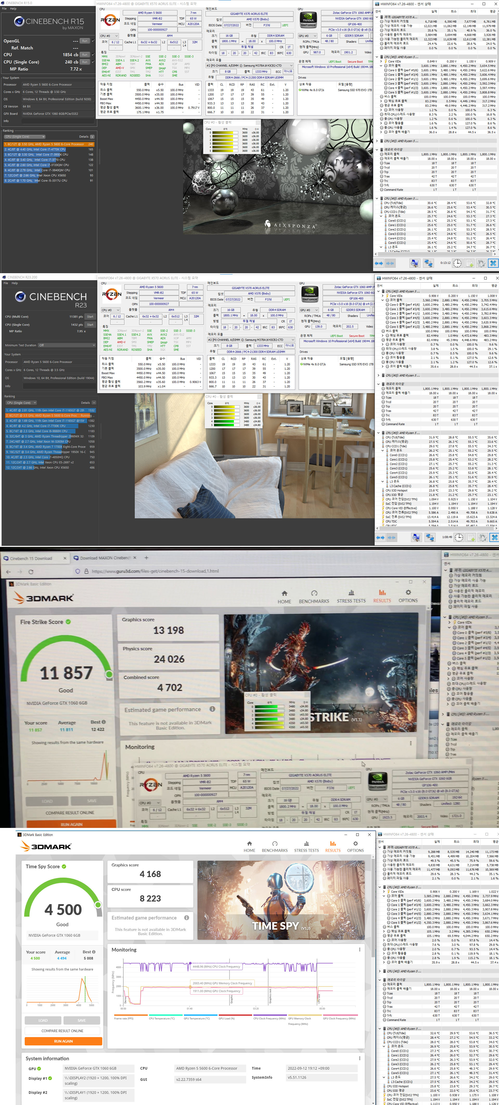Image resolution: width=499 pixels, height=1105 pixels.
Task: Select Intel Core i7-4770K row in R15 ranking
Action: pos(49,149)
